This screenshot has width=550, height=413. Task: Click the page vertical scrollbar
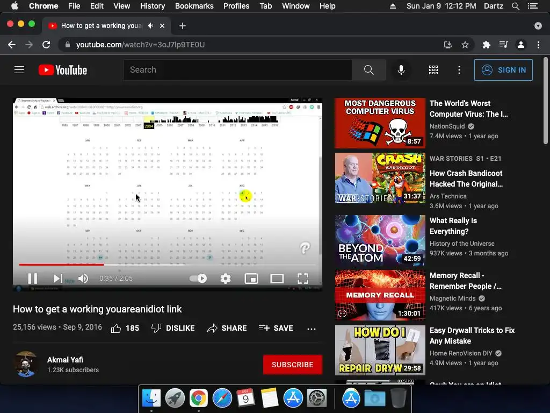click(x=546, y=101)
